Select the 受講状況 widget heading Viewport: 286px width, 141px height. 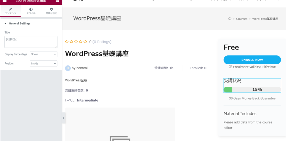[x=232, y=81]
